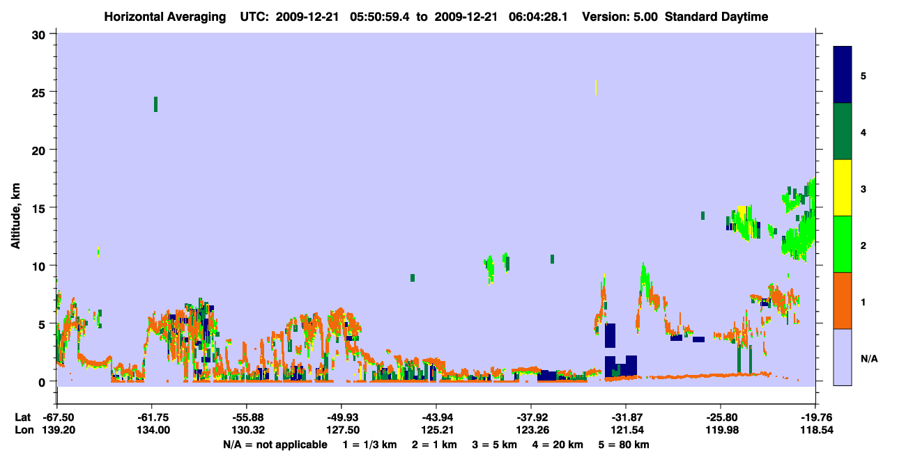Image resolution: width=906 pixels, height=464 pixels.
Task: Click the orange level 1 legend swatch
Action: [843, 301]
